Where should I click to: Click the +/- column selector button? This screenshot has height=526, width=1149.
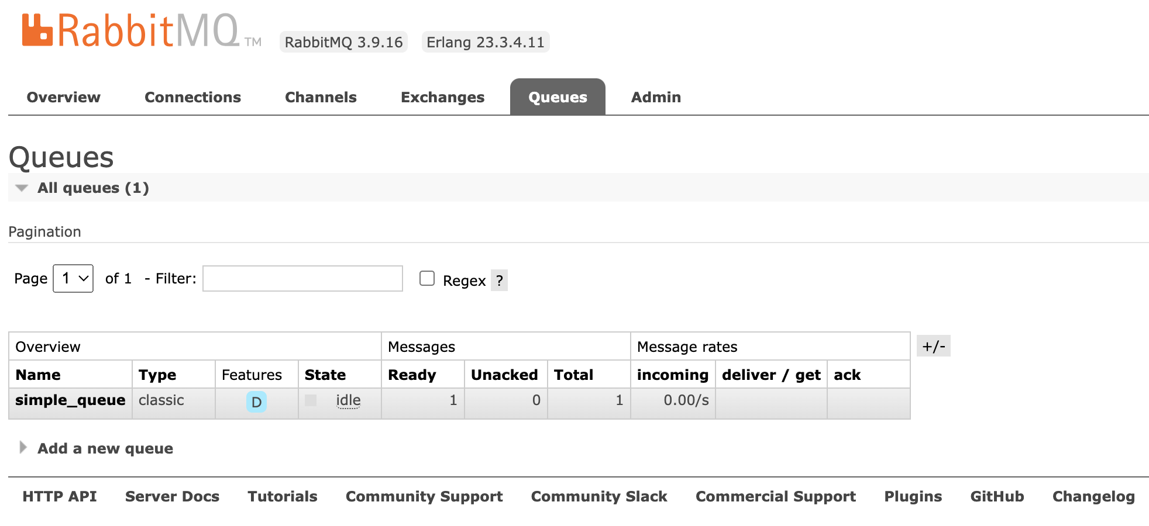click(x=933, y=346)
